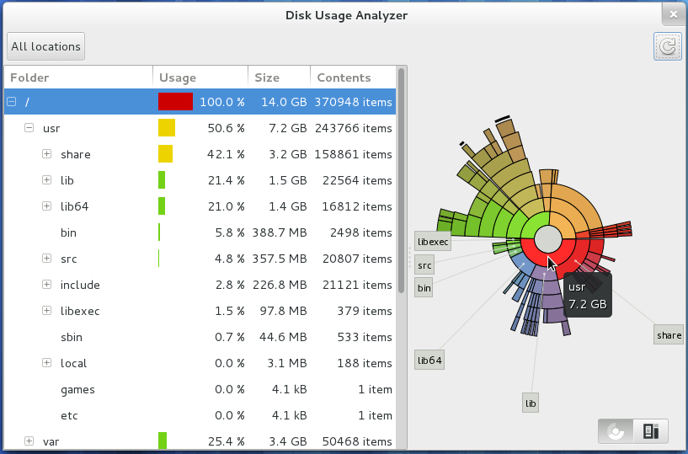This screenshot has height=454, width=688.
Task: Click the folder list vertical scrollbar
Action: [401, 180]
